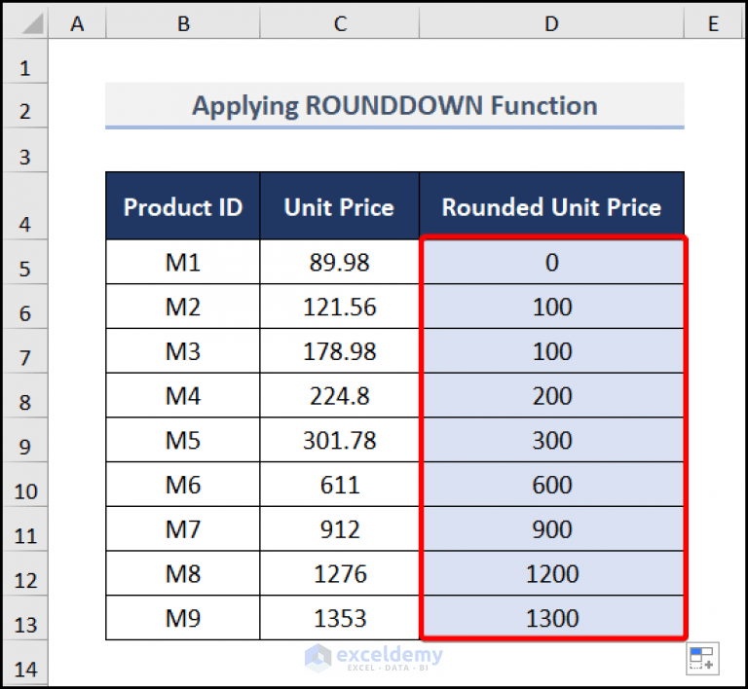Select unit price 89.98
Image resolution: width=748 pixels, height=689 pixels.
[340, 262]
